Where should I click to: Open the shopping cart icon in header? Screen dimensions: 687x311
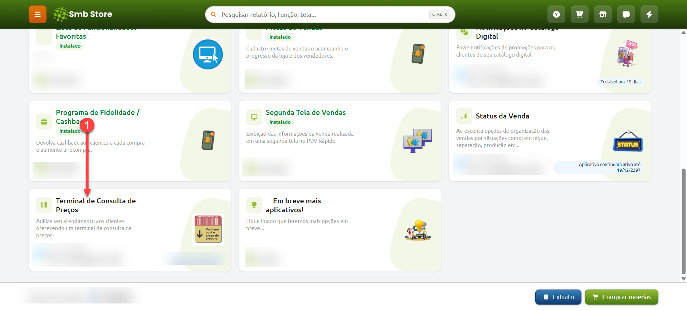[x=580, y=14]
